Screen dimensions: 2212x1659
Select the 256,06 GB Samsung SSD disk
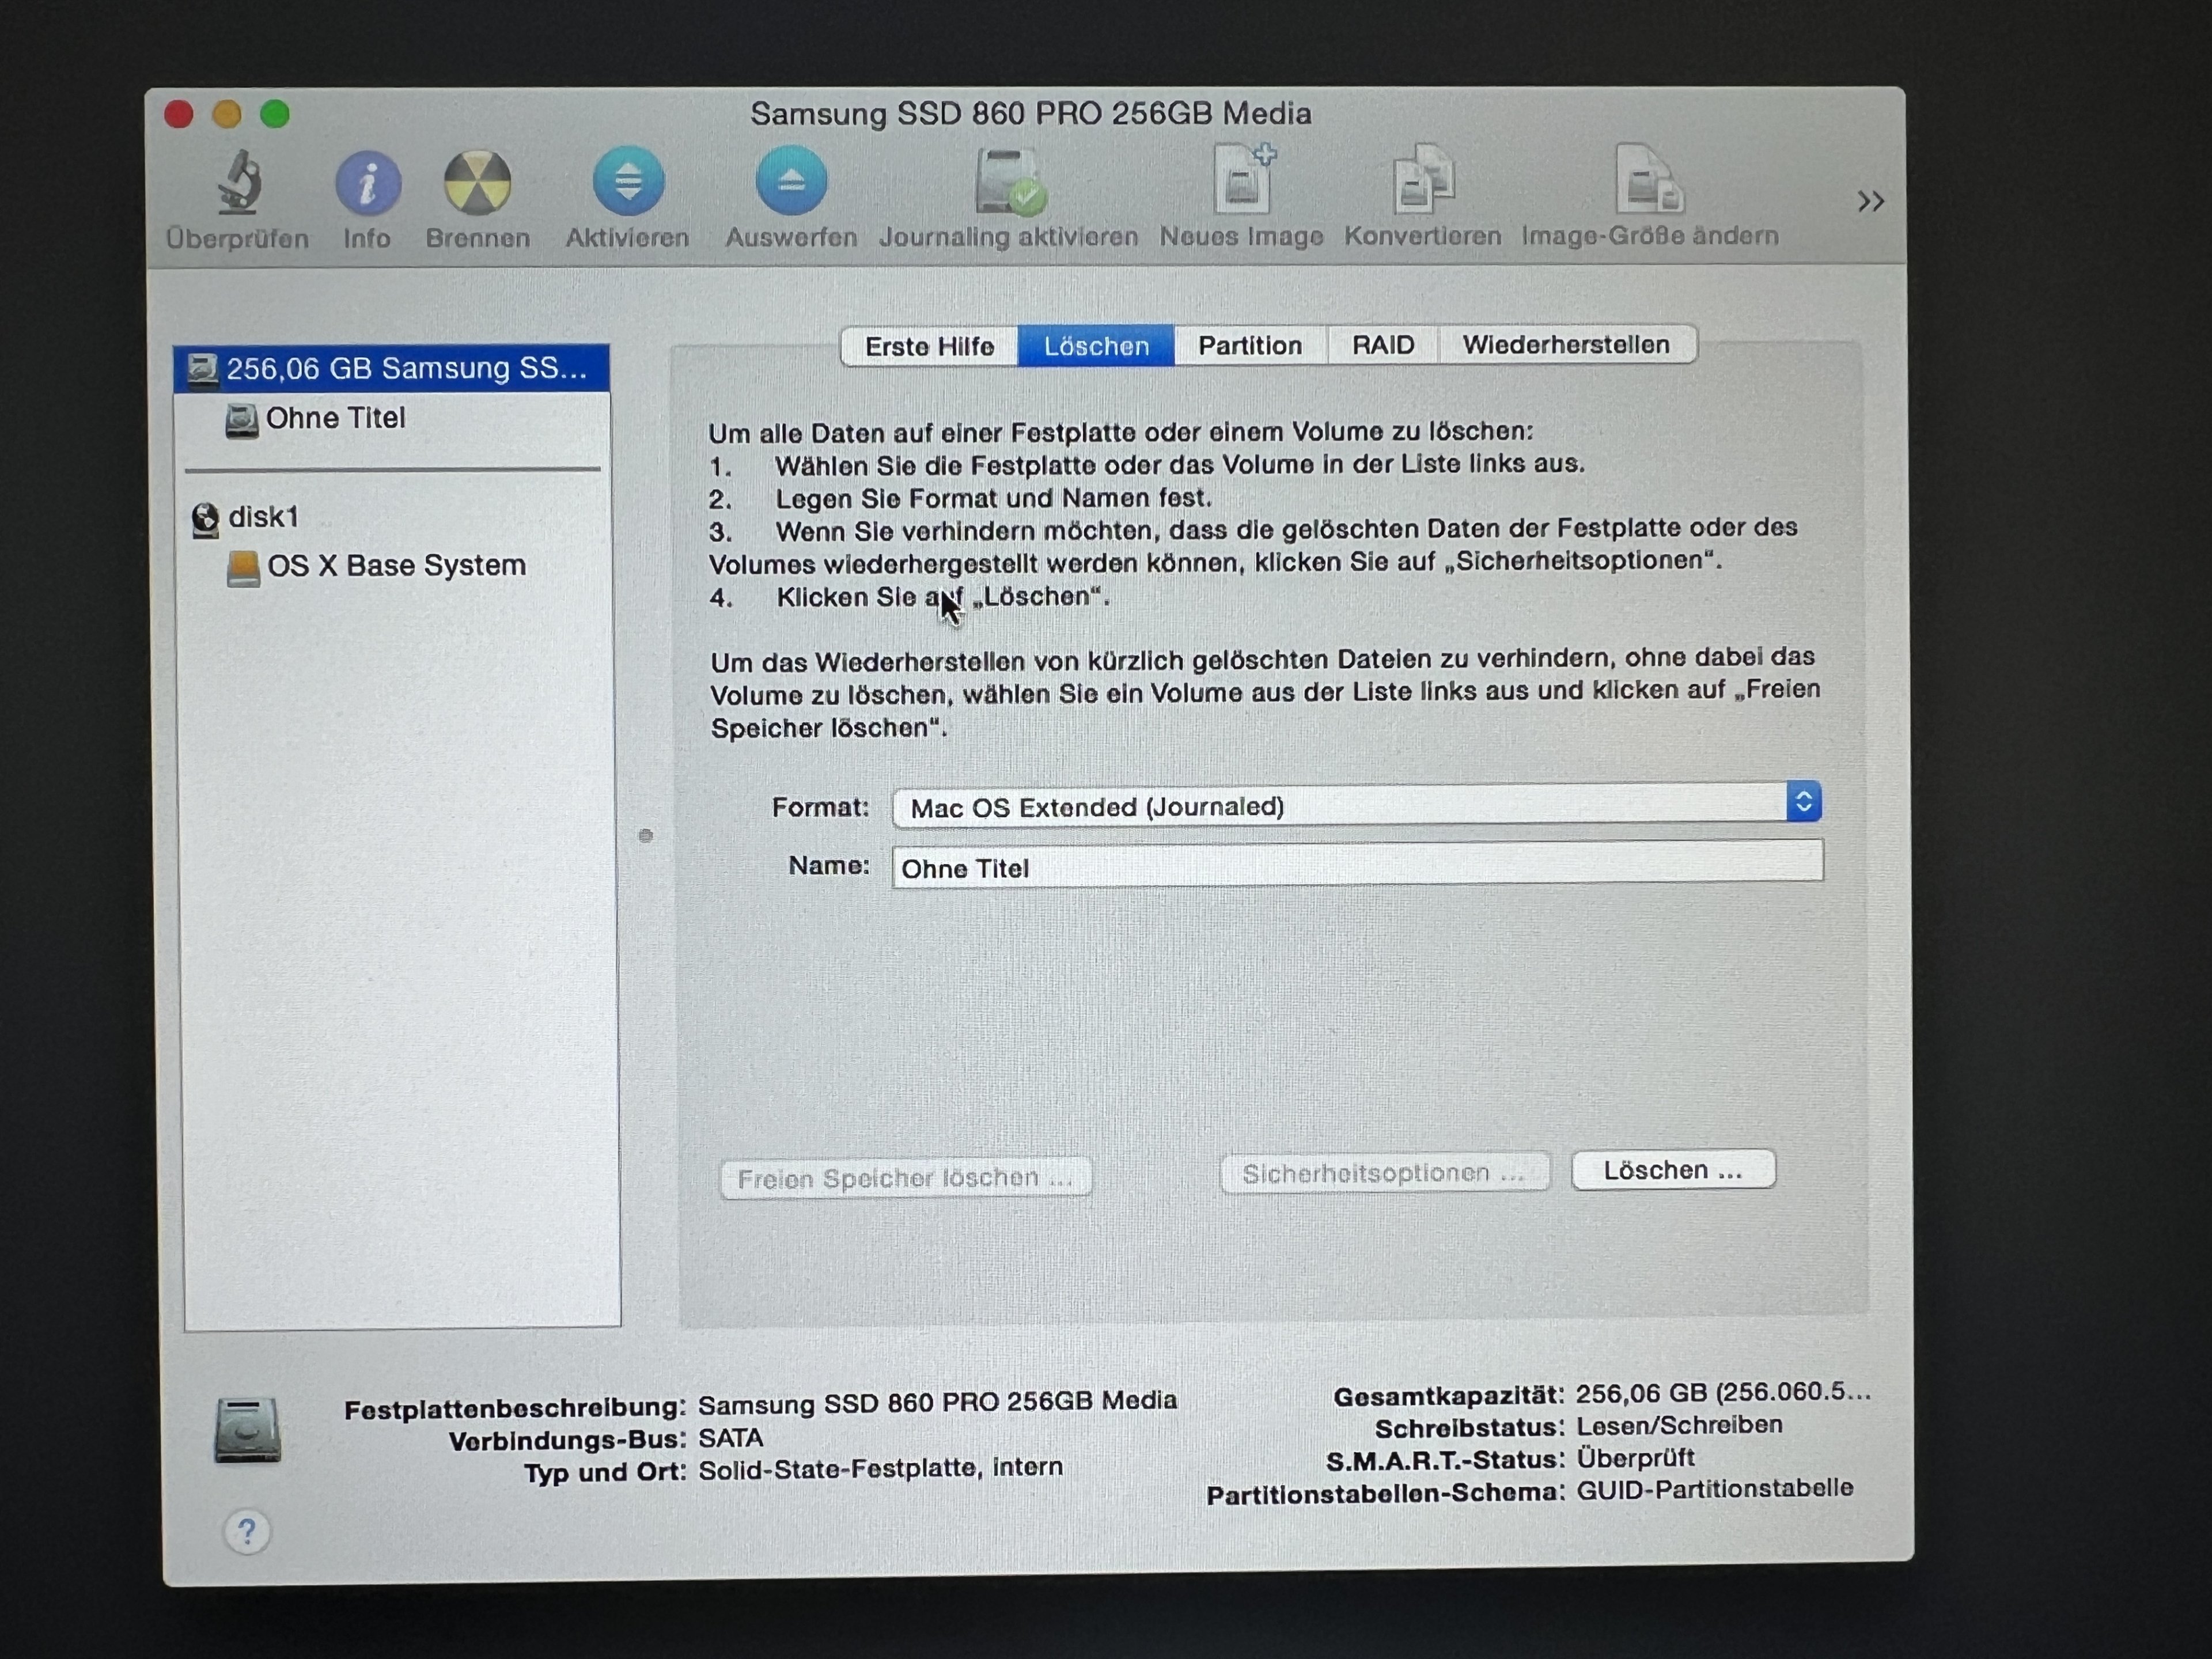click(x=391, y=368)
